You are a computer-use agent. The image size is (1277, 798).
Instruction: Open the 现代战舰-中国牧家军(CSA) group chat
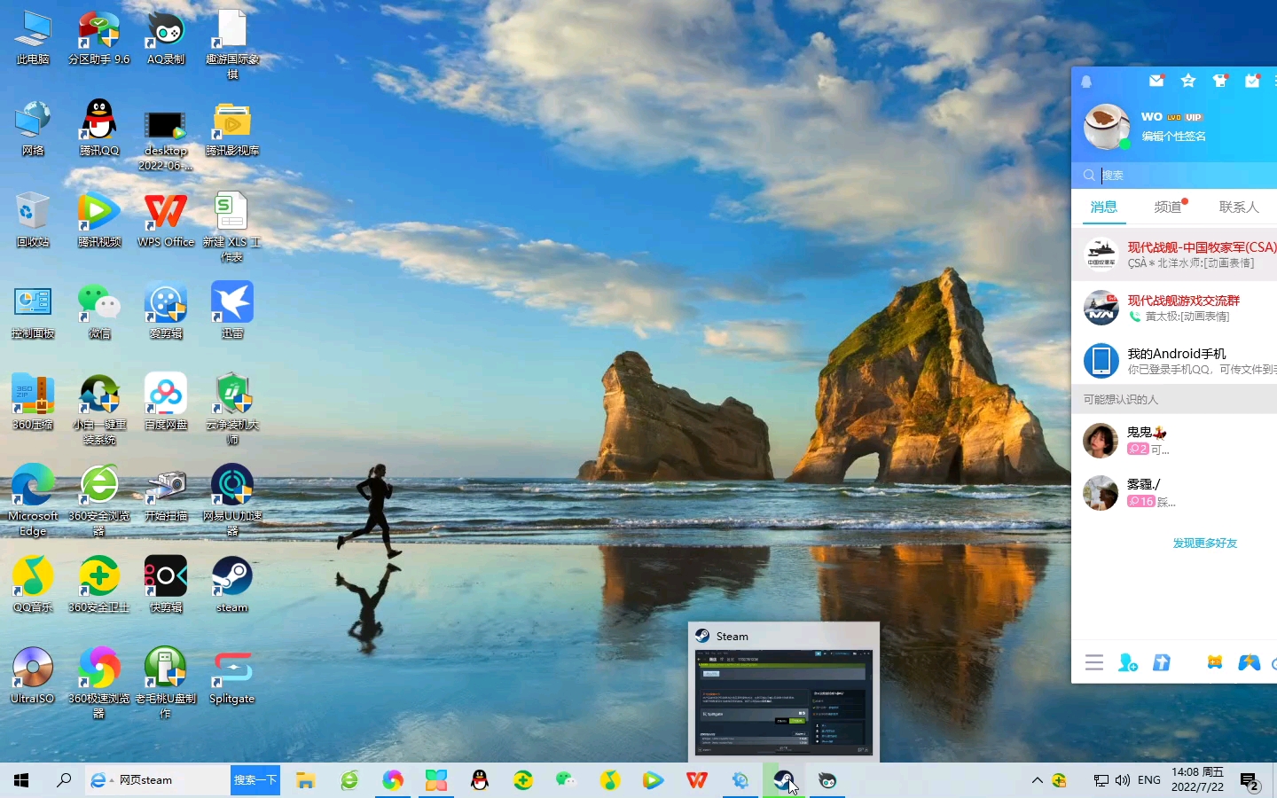tap(1175, 254)
